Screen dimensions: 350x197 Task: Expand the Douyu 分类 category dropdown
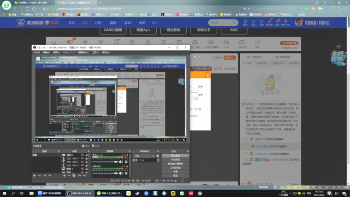(98, 23)
